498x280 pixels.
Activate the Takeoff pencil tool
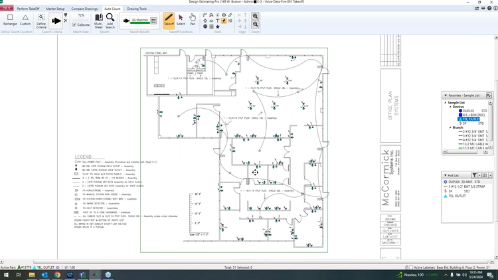(x=169, y=20)
